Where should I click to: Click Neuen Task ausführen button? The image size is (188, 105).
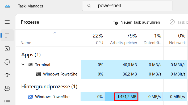(136, 22)
